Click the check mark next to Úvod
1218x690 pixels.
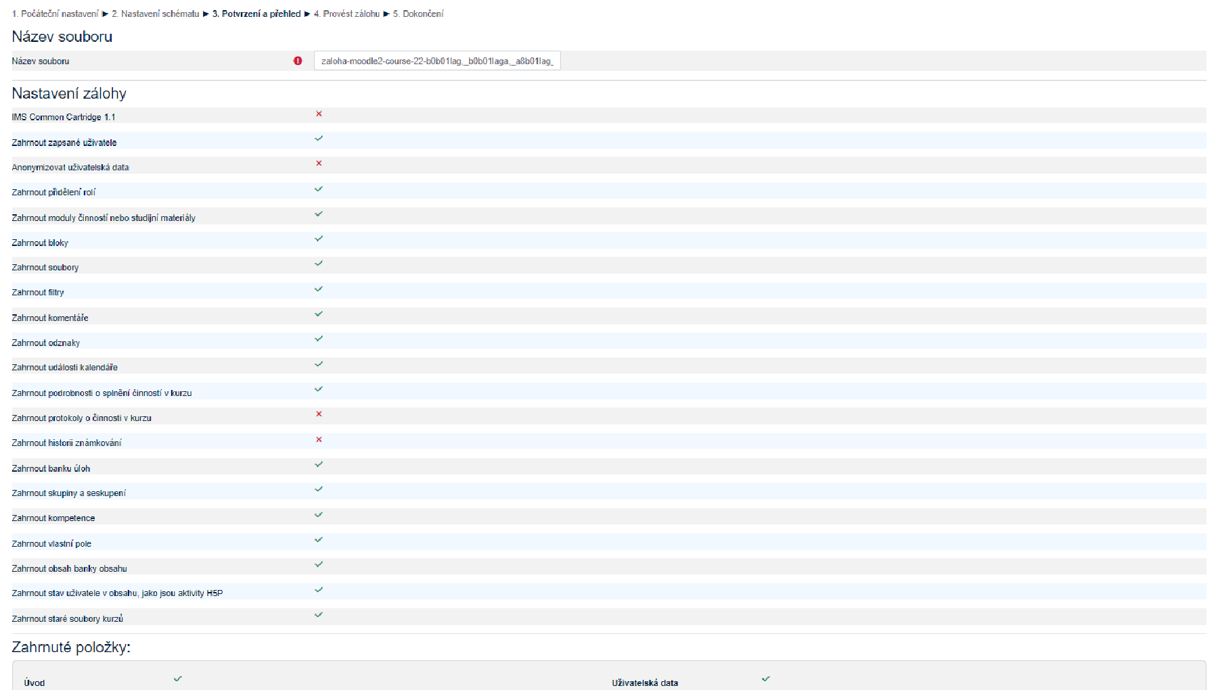(x=178, y=679)
